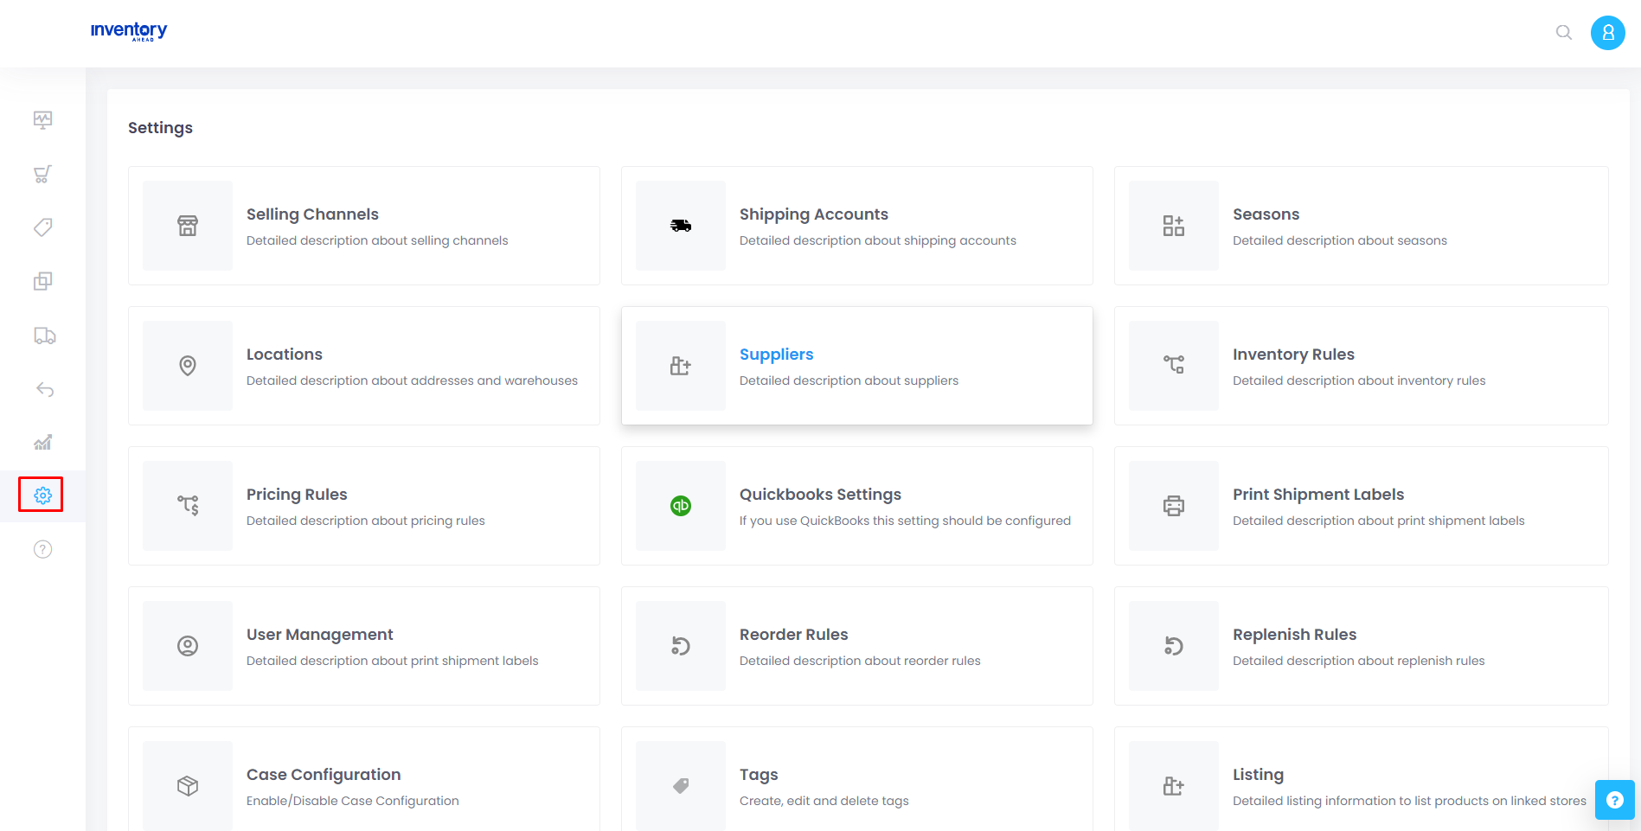Click the circular arrow icon for Reorder Rules
Screen dimensions: 1641x831
tap(681, 646)
